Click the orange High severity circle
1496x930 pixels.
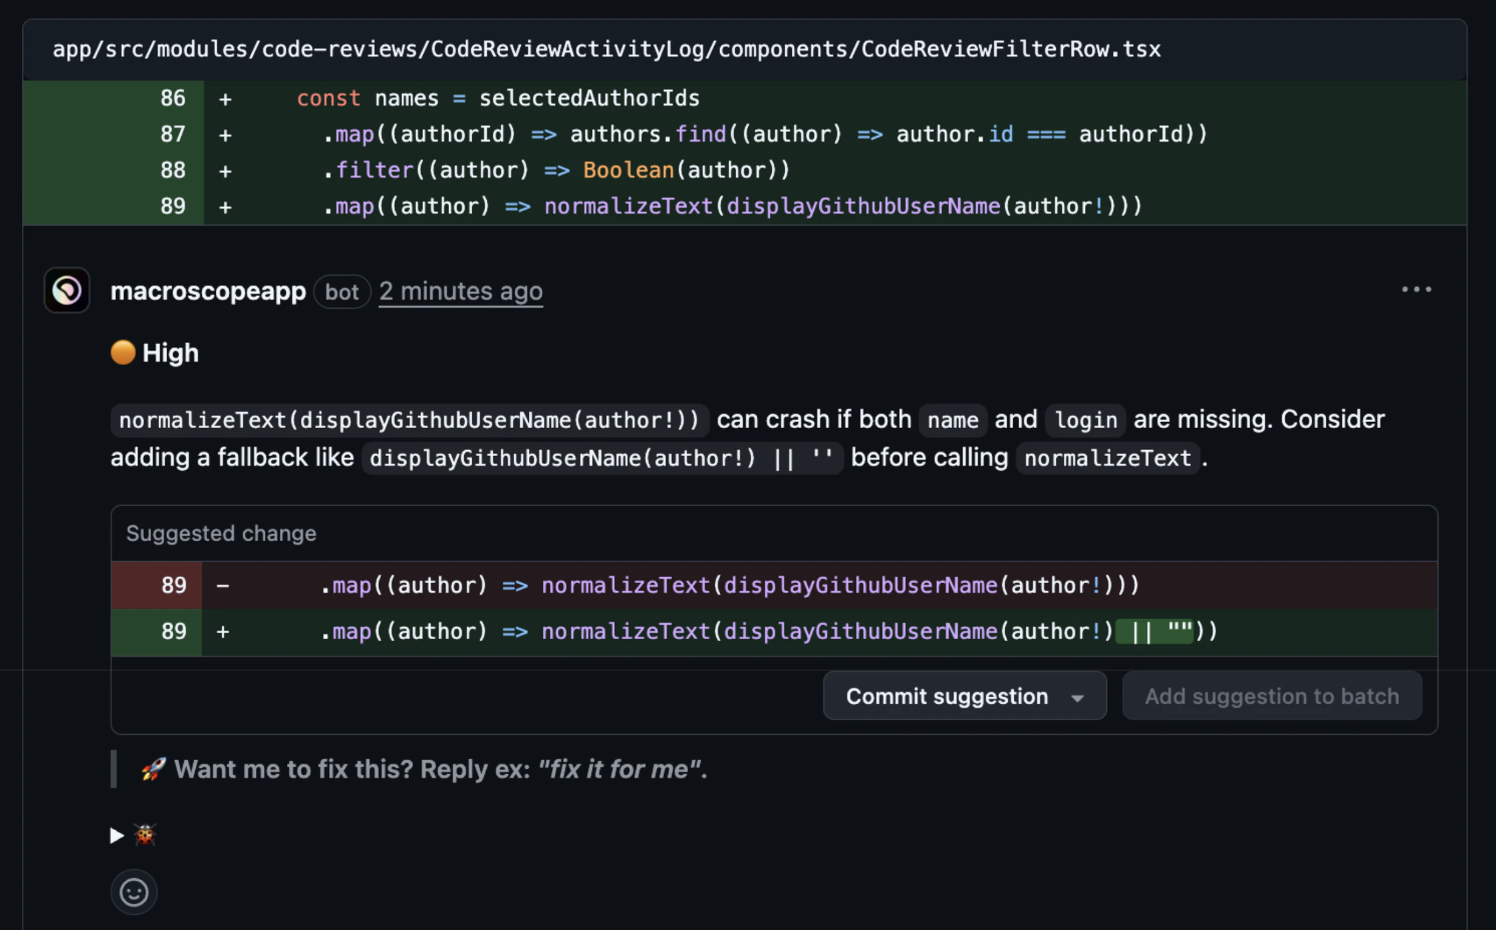point(123,353)
